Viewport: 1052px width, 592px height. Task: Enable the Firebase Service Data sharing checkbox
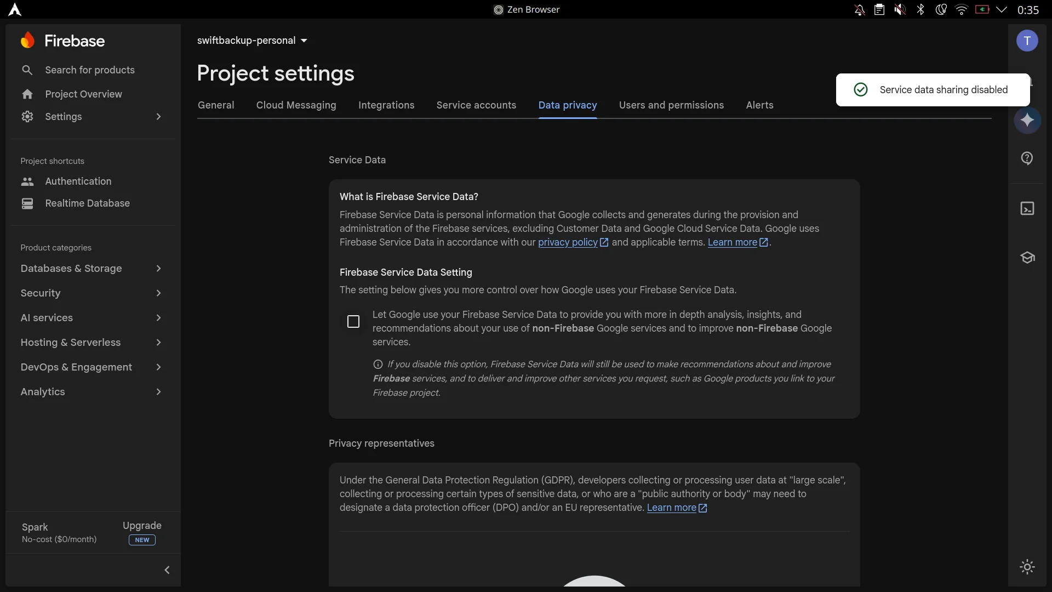click(353, 322)
